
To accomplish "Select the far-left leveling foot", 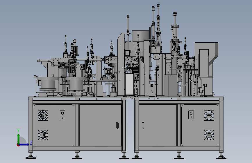I will pyautogui.click(x=31, y=156).
